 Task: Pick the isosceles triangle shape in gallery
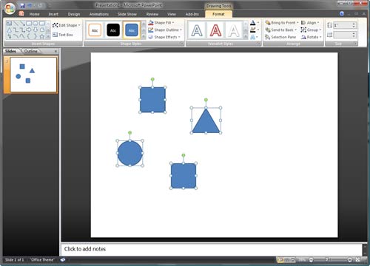[9, 30]
